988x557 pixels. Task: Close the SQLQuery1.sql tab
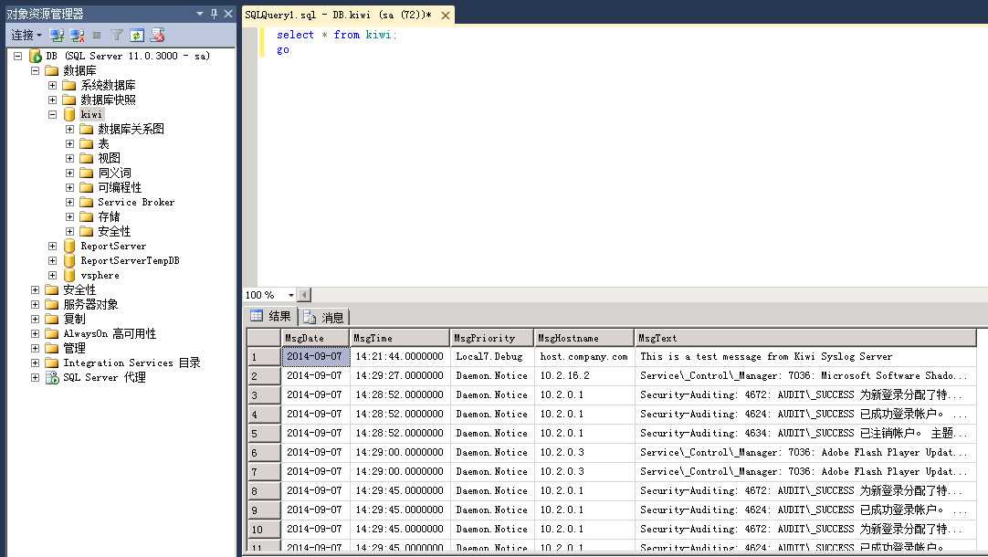446,16
